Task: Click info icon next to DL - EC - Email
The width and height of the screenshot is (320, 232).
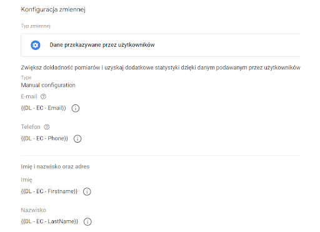Action: [76, 108]
